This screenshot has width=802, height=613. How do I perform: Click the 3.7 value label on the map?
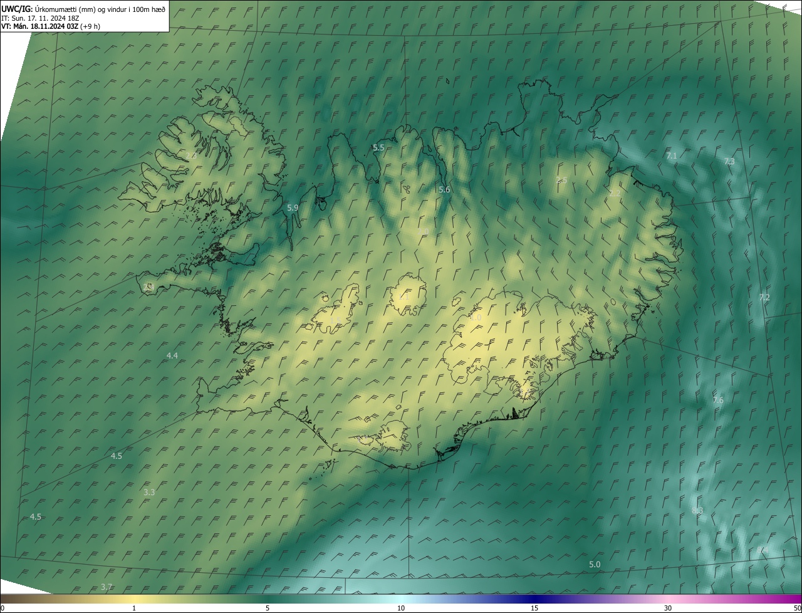[x=107, y=587]
